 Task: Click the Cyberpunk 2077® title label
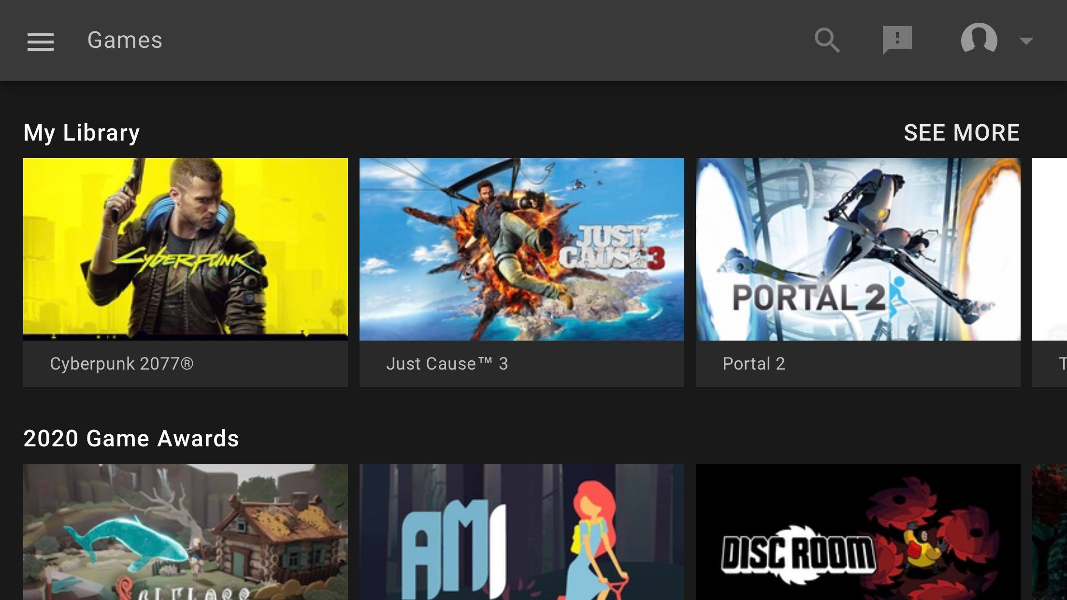(x=122, y=364)
